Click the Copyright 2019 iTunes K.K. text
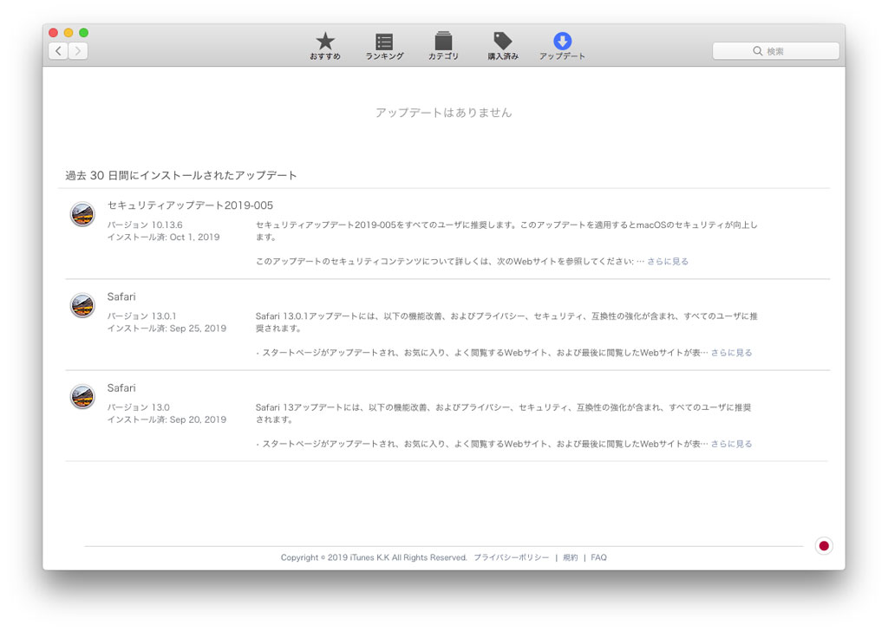Image resolution: width=888 pixels, height=631 pixels. 374,557
